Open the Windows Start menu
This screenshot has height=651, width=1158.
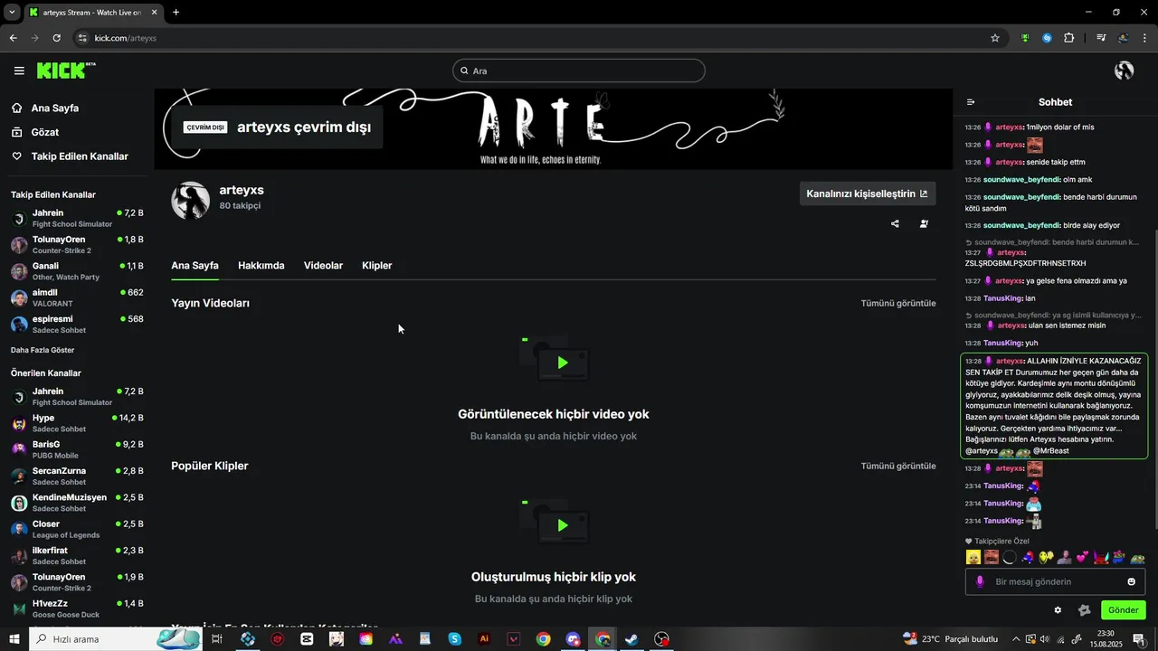coord(14,639)
